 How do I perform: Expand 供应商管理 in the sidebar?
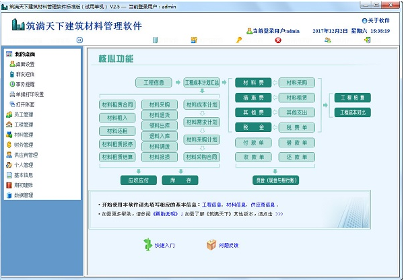tap(22, 155)
